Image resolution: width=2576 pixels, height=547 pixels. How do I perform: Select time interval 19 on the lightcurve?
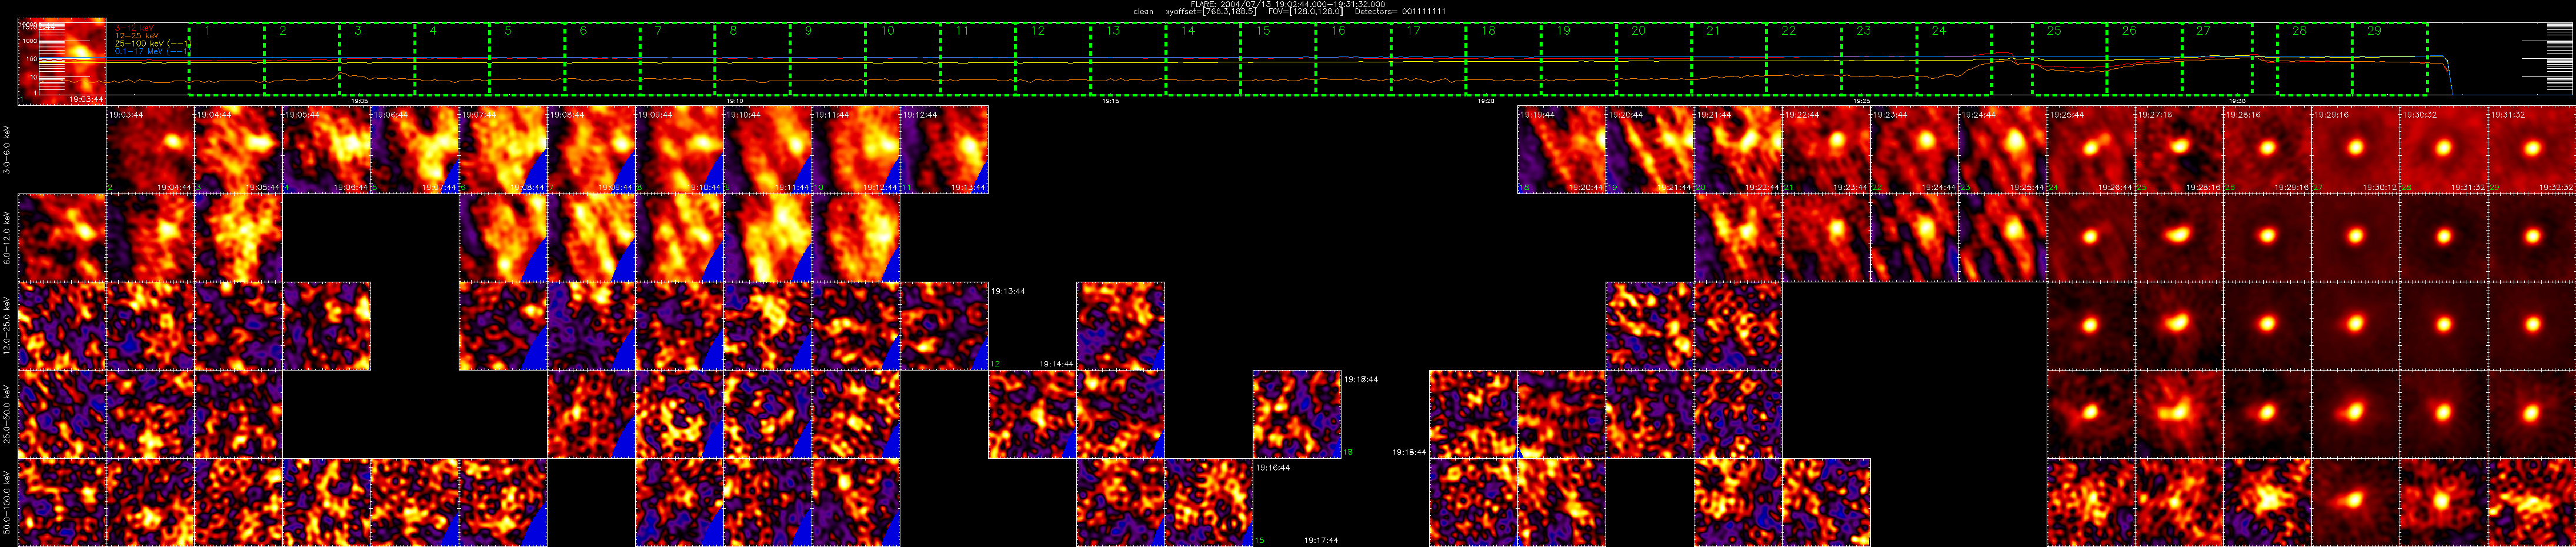(x=1579, y=59)
